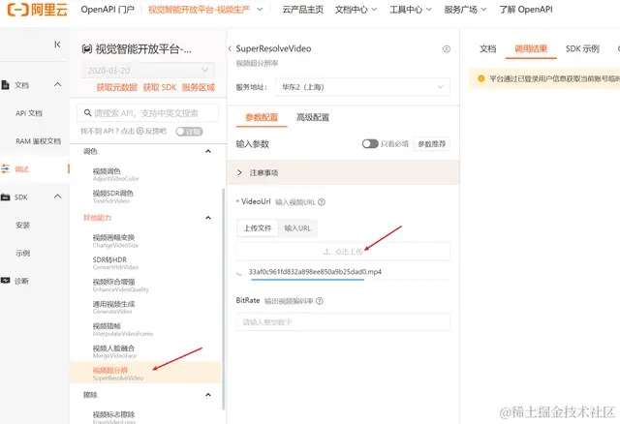This screenshot has height=424, width=620.
Task: Click the help icon next to BitRate
Action: point(320,301)
